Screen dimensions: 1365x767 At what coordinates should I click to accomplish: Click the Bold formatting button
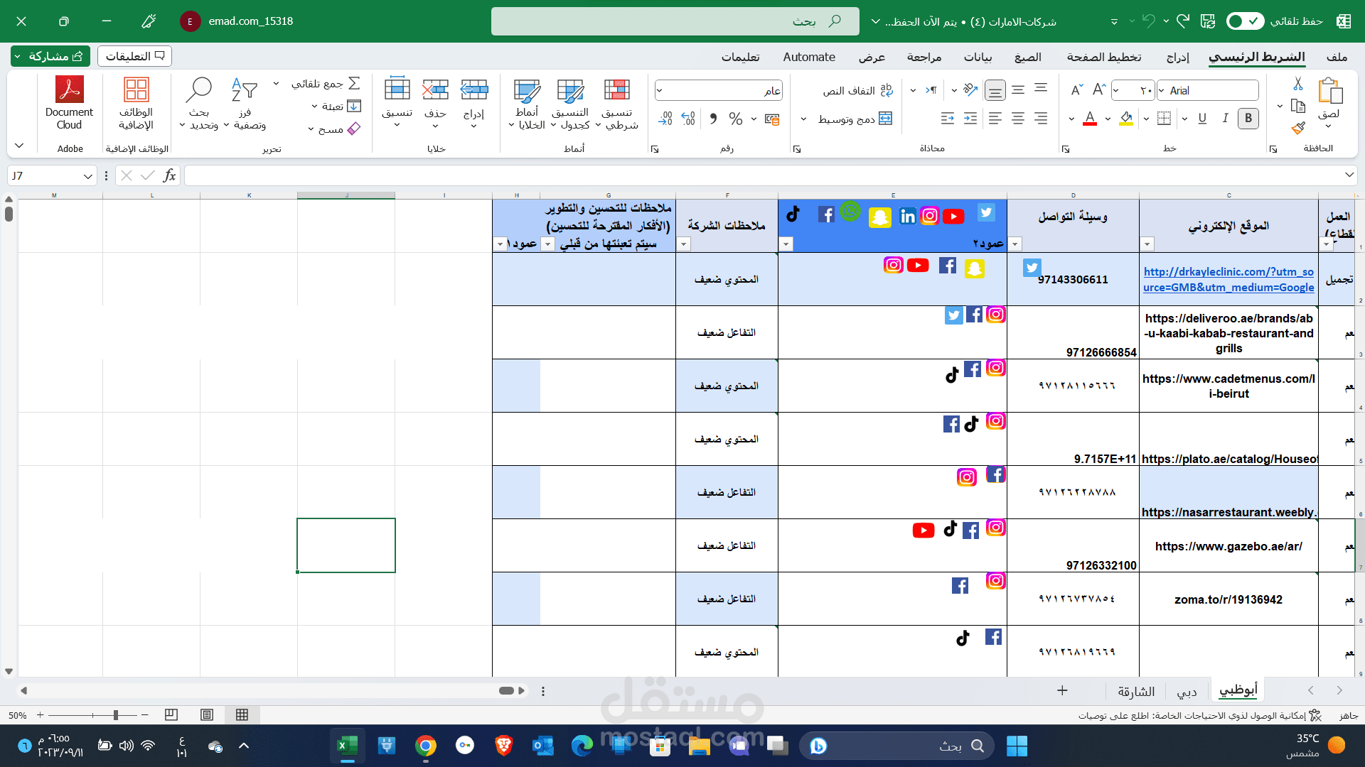click(1248, 119)
